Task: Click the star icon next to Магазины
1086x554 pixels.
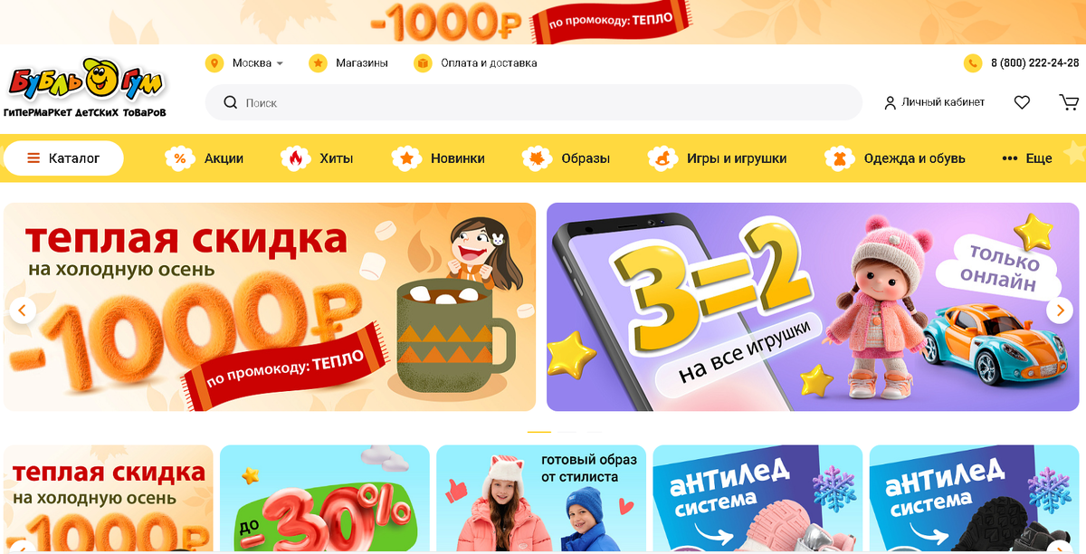Action: (x=318, y=63)
